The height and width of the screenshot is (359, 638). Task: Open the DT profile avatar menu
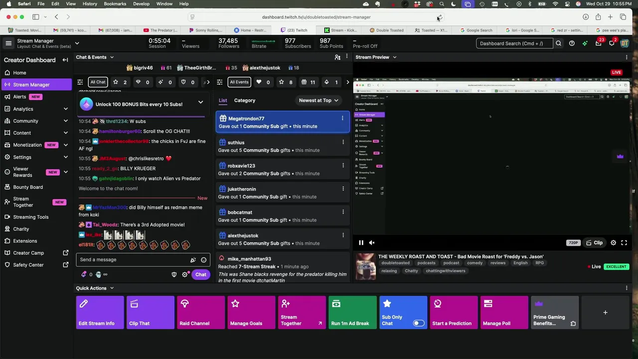click(x=625, y=43)
